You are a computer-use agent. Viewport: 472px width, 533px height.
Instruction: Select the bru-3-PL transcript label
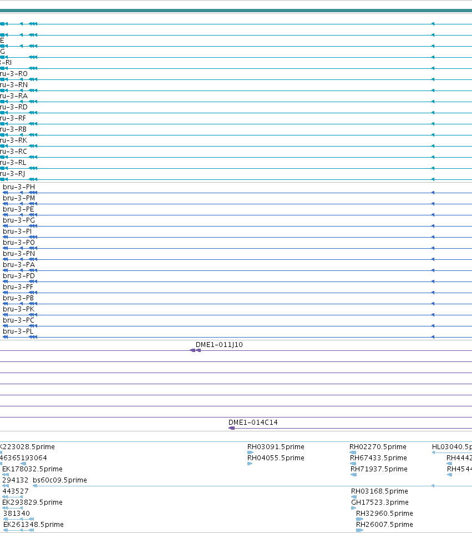pyautogui.click(x=18, y=331)
